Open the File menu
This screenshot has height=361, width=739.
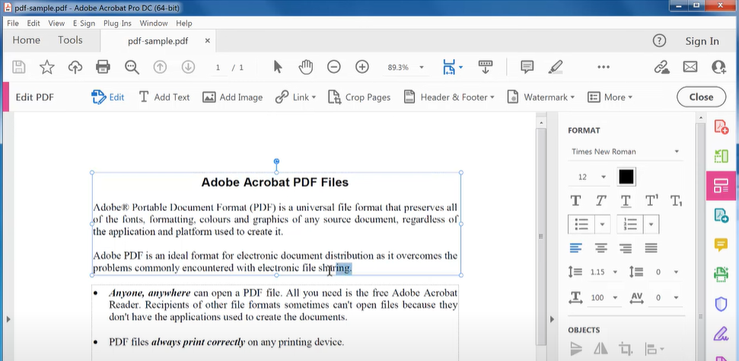tap(13, 23)
